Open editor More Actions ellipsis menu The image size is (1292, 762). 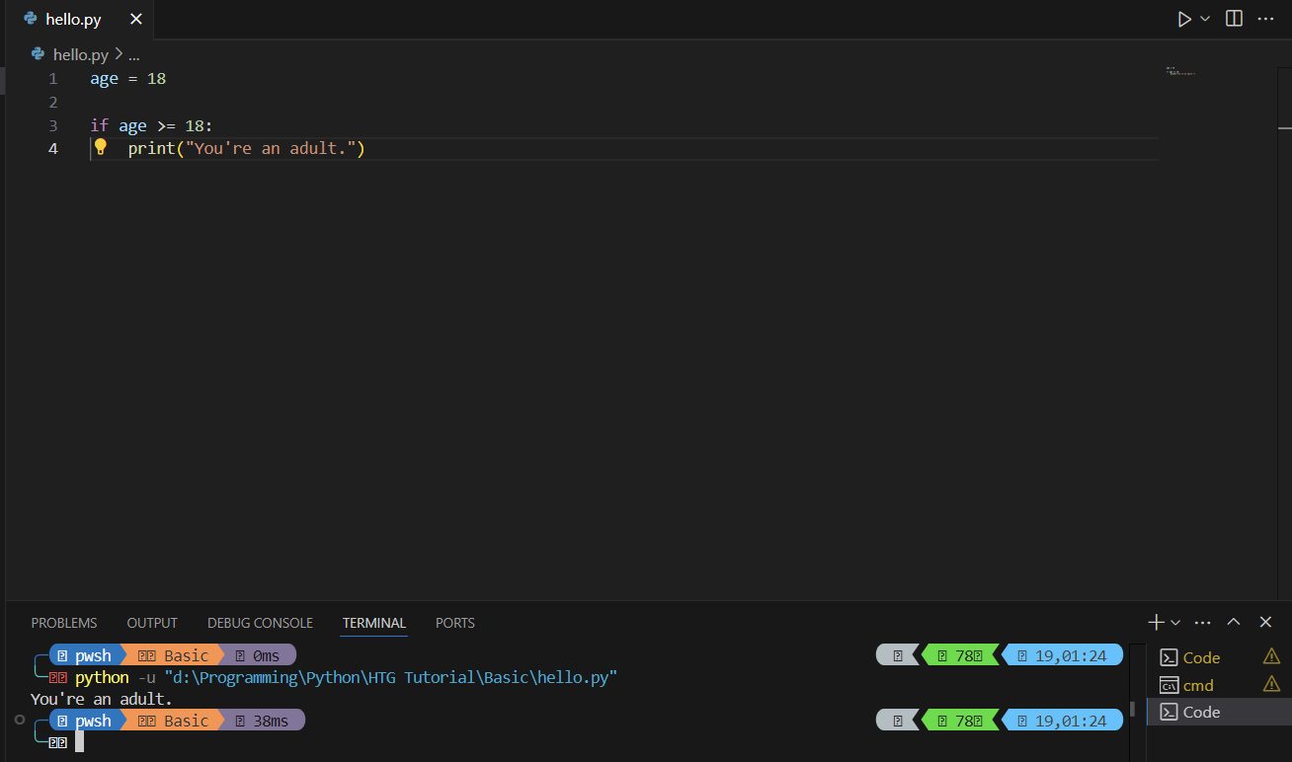click(x=1266, y=19)
